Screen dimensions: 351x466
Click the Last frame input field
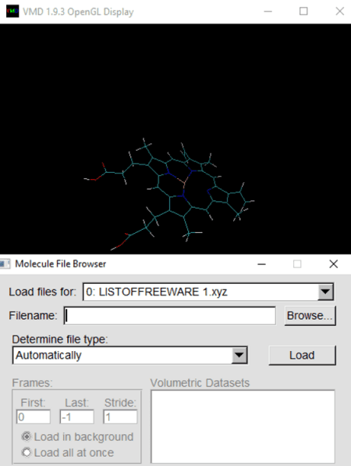click(76, 417)
